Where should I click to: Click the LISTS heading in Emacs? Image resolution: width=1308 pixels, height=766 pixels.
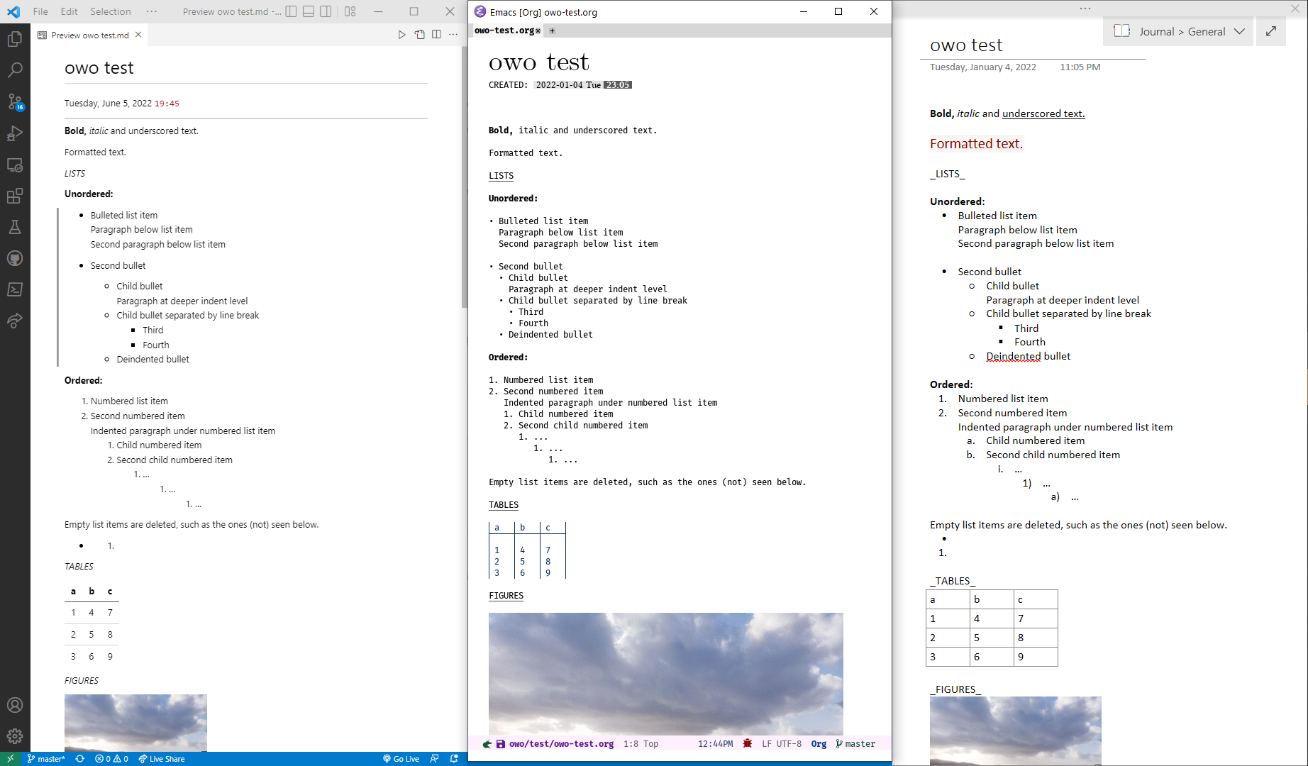tap(501, 176)
